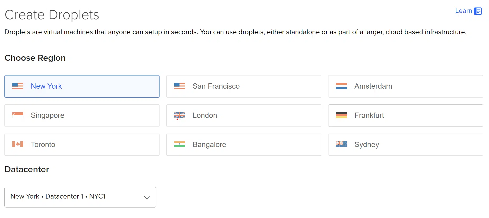Choose the San Francisco region card
Screen dimensions: 489x218
click(x=244, y=86)
